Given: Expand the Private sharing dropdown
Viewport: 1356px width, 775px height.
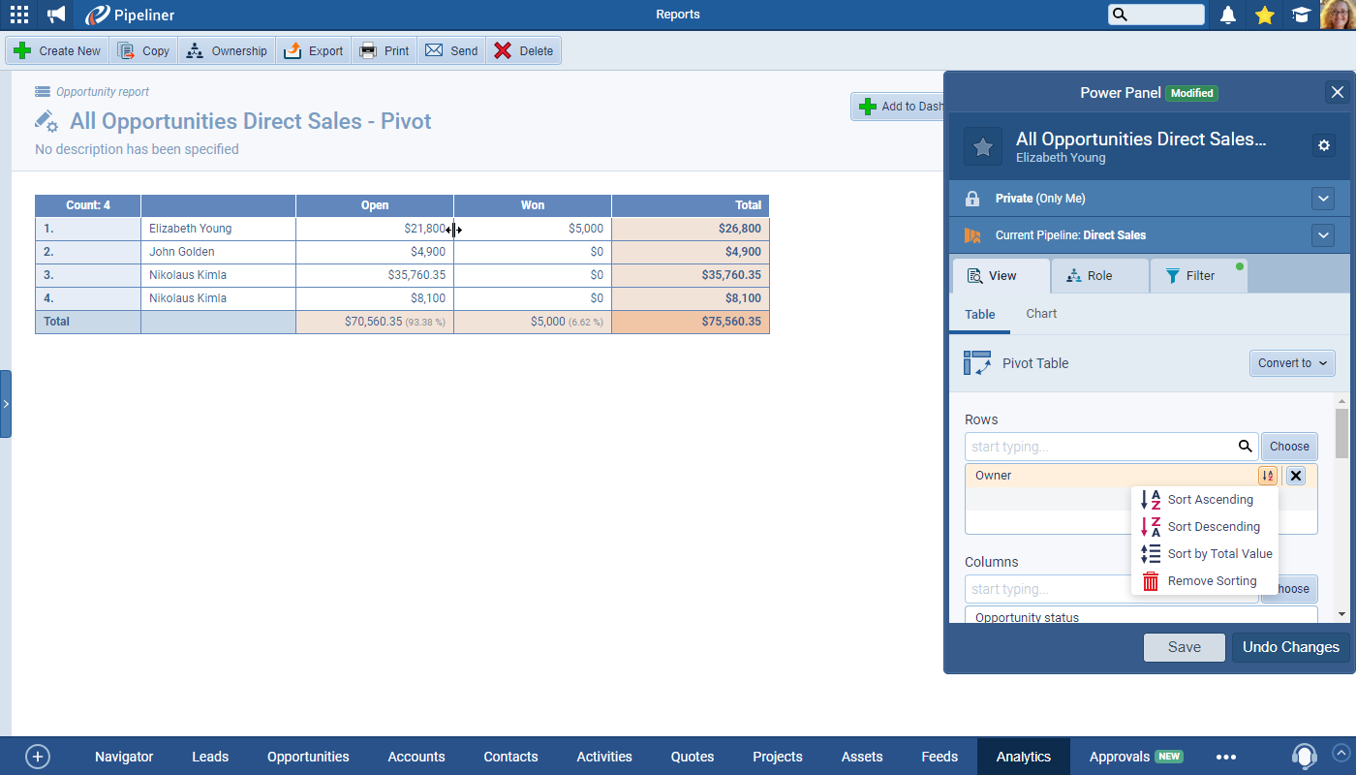Looking at the screenshot, I should [1323, 199].
